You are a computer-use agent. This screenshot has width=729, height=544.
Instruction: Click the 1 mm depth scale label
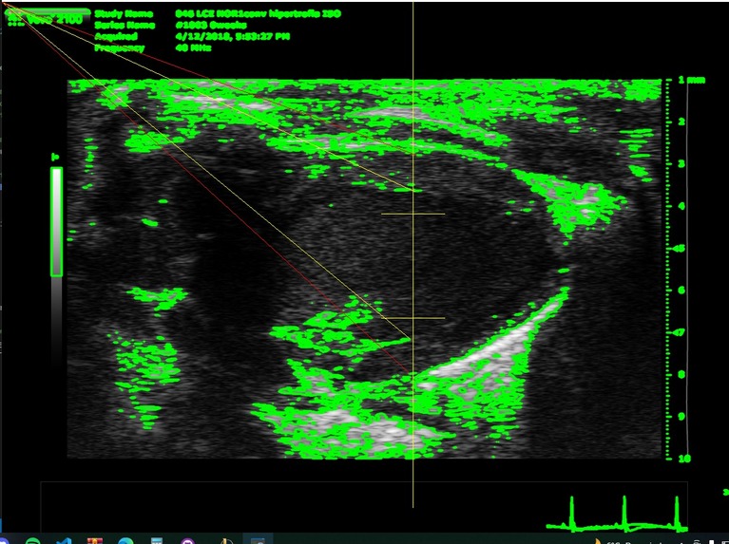[x=691, y=80]
